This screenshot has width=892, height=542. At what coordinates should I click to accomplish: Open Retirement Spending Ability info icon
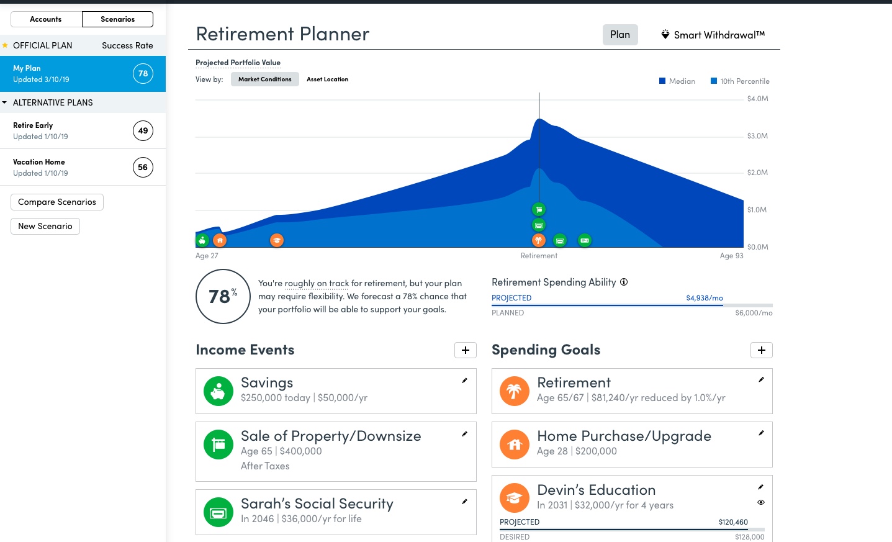pyautogui.click(x=624, y=282)
